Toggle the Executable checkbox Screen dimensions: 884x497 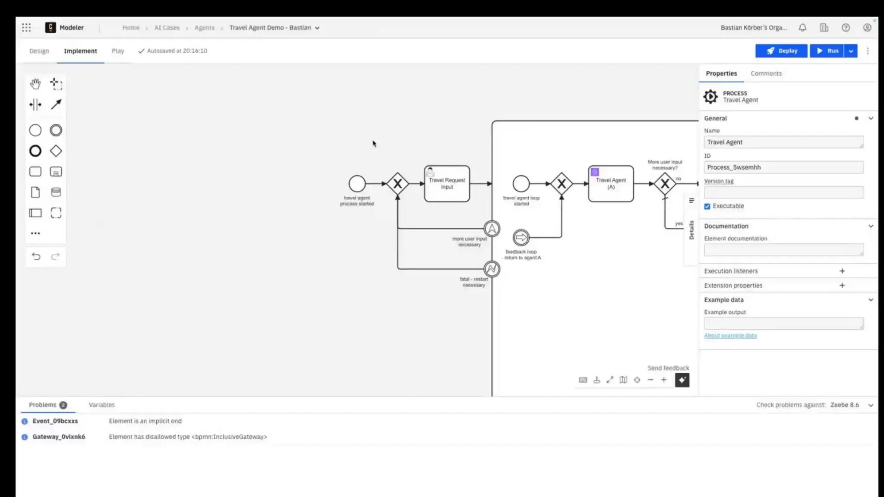click(x=707, y=206)
